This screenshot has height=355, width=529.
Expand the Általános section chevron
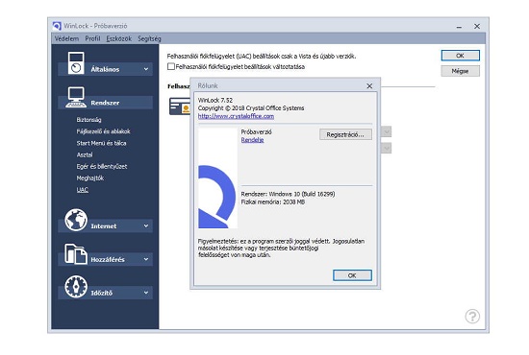click(146, 69)
